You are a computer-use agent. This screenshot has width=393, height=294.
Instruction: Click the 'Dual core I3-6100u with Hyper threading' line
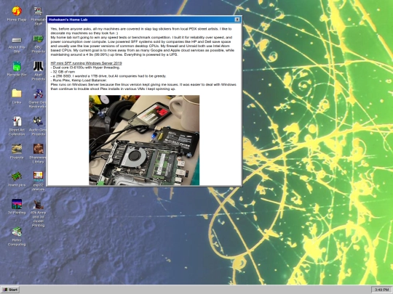tap(85, 68)
